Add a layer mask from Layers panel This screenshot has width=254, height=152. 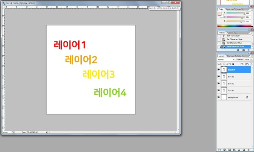(x=229, y=150)
